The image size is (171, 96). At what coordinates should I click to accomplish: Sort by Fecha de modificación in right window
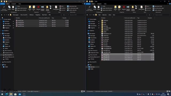[130, 18]
